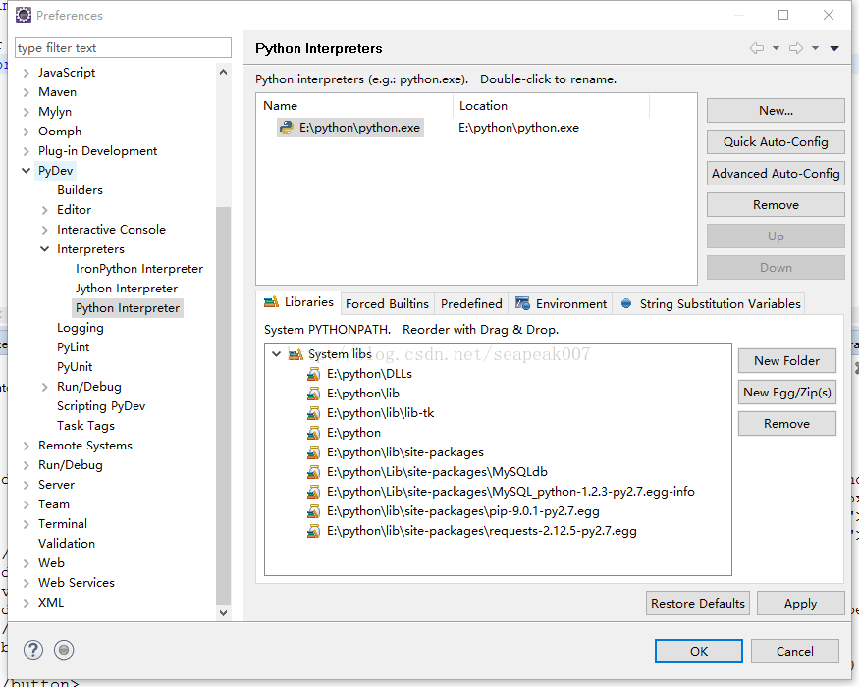The image size is (859, 687).
Task: Go forward with the right arrow icon
Action: click(x=796, y=48)
